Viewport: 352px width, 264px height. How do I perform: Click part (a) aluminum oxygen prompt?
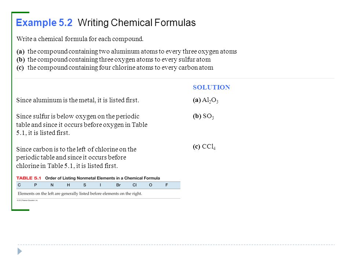click(x=126, y=51)
